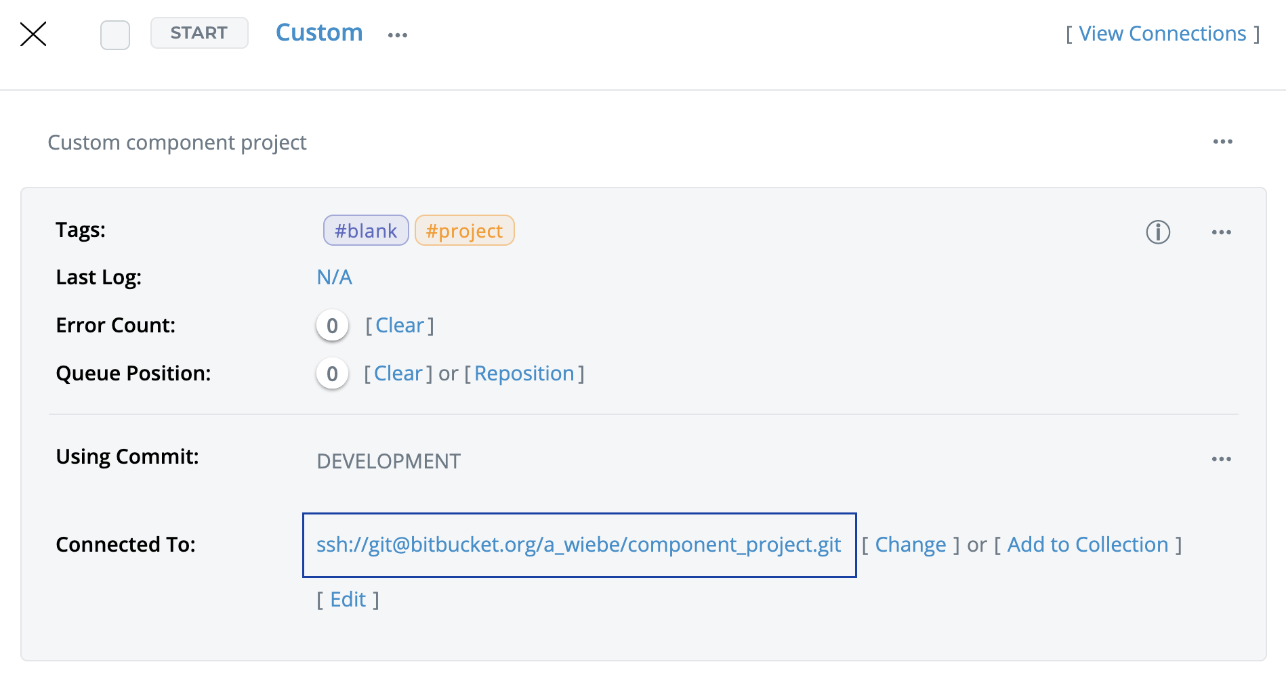Click the bitbucket repository URL field

point(579,545)
